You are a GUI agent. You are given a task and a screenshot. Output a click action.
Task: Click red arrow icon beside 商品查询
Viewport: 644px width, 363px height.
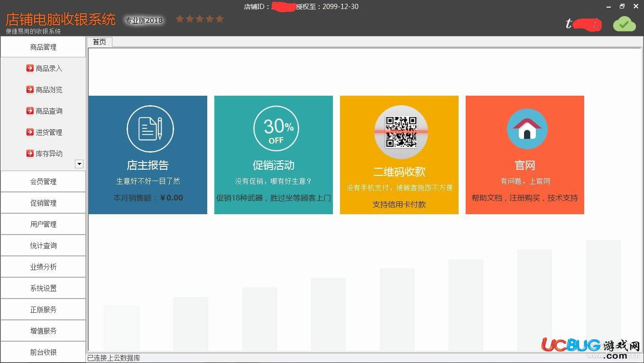(x=30, y=111)
